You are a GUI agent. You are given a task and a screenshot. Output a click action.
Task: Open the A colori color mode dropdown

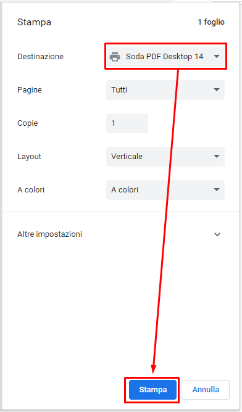tap(165, 190)
